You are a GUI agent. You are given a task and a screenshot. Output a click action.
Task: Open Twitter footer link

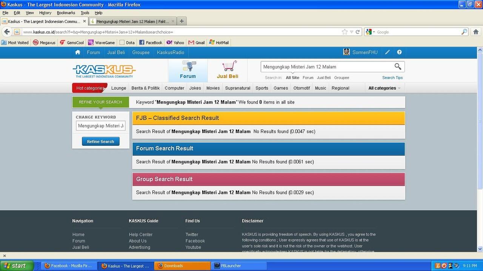[192, 234]
